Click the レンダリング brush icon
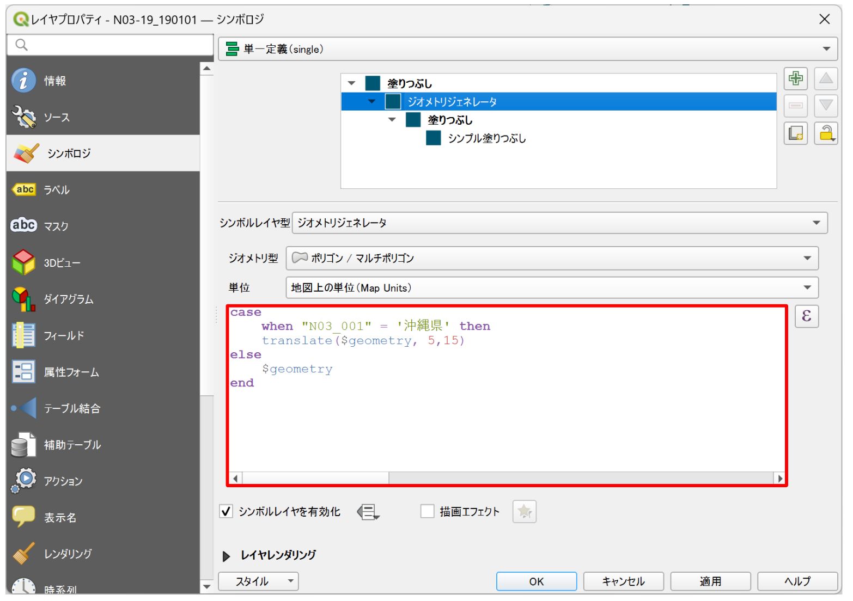Viewport: 853px width, 601px height. tap(23, 554)
